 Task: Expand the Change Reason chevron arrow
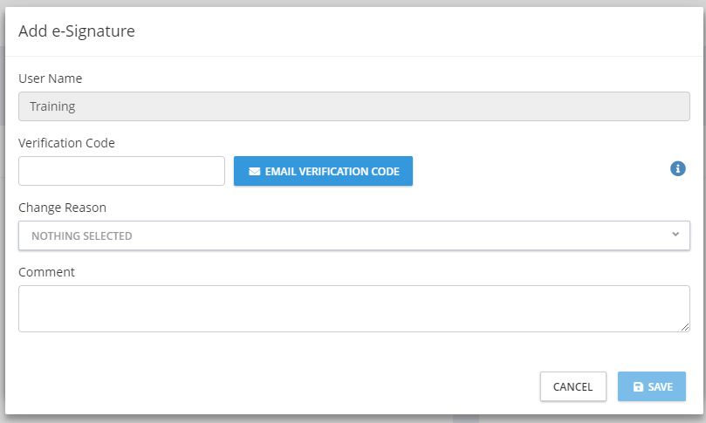[675, 235]
